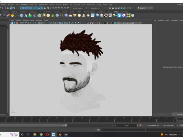Click the green flask shelf icon
Image resolution: width=183 pixels, height=137 pixels.
[x=30, y=16]
